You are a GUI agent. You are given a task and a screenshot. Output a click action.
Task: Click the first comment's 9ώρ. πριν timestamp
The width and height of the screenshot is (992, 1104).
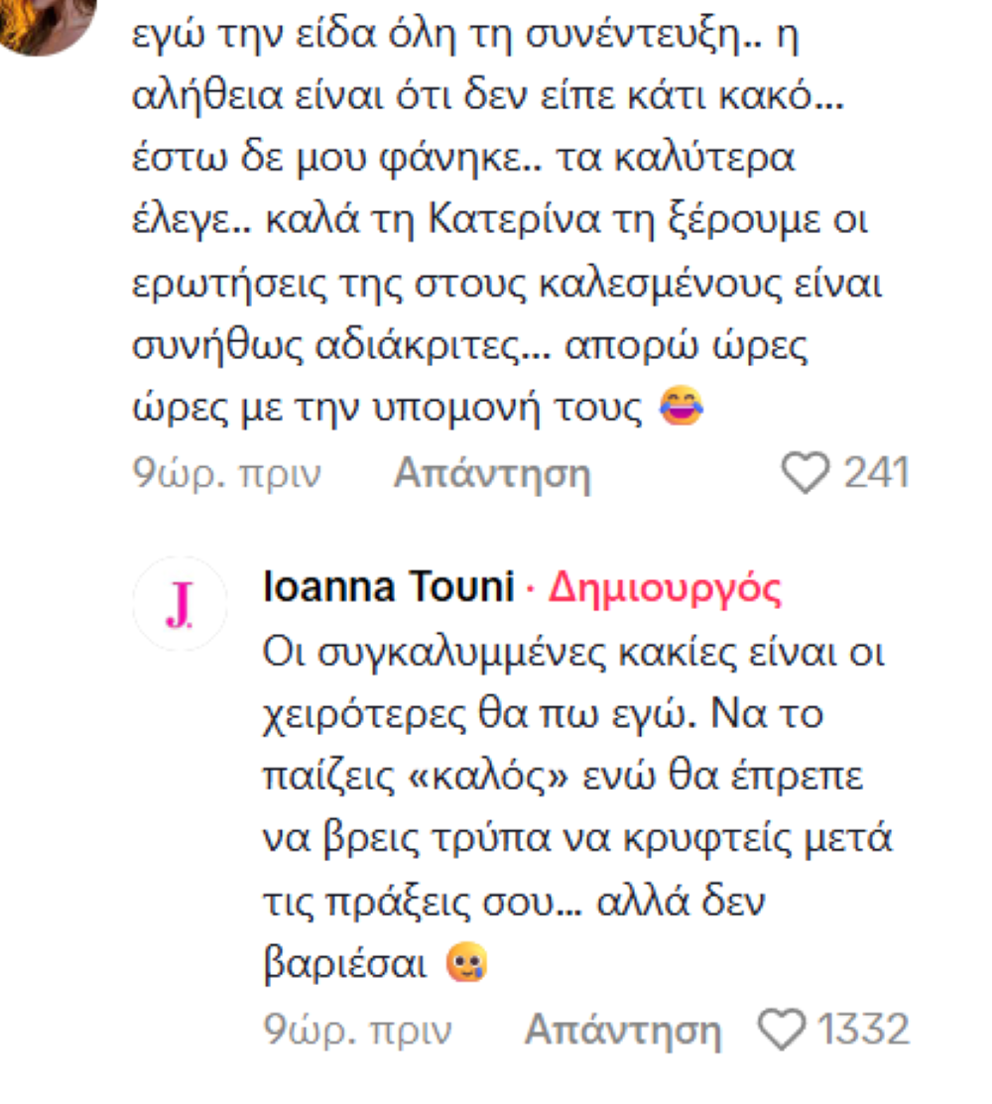coord(227,475)
